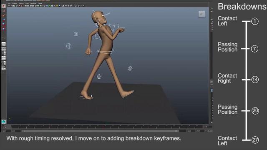Switch to perspective/graph editor layout

point(4,58)
